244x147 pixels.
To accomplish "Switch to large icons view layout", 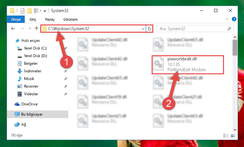I will [233, 136].
